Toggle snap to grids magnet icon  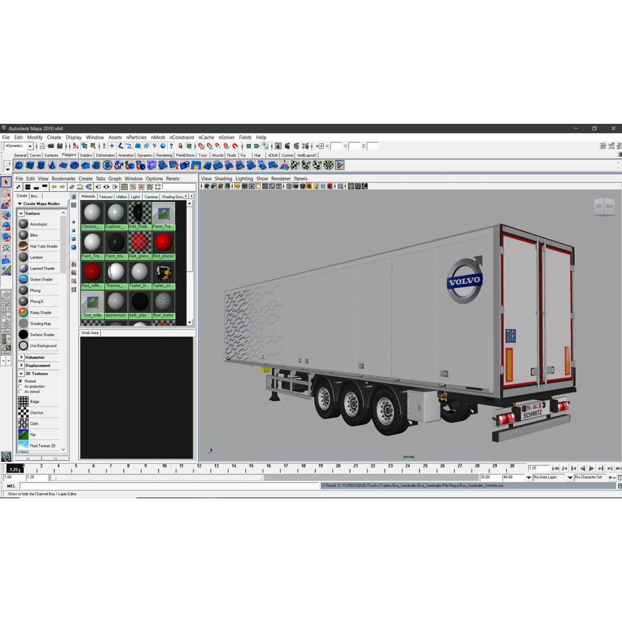[202, 146]
